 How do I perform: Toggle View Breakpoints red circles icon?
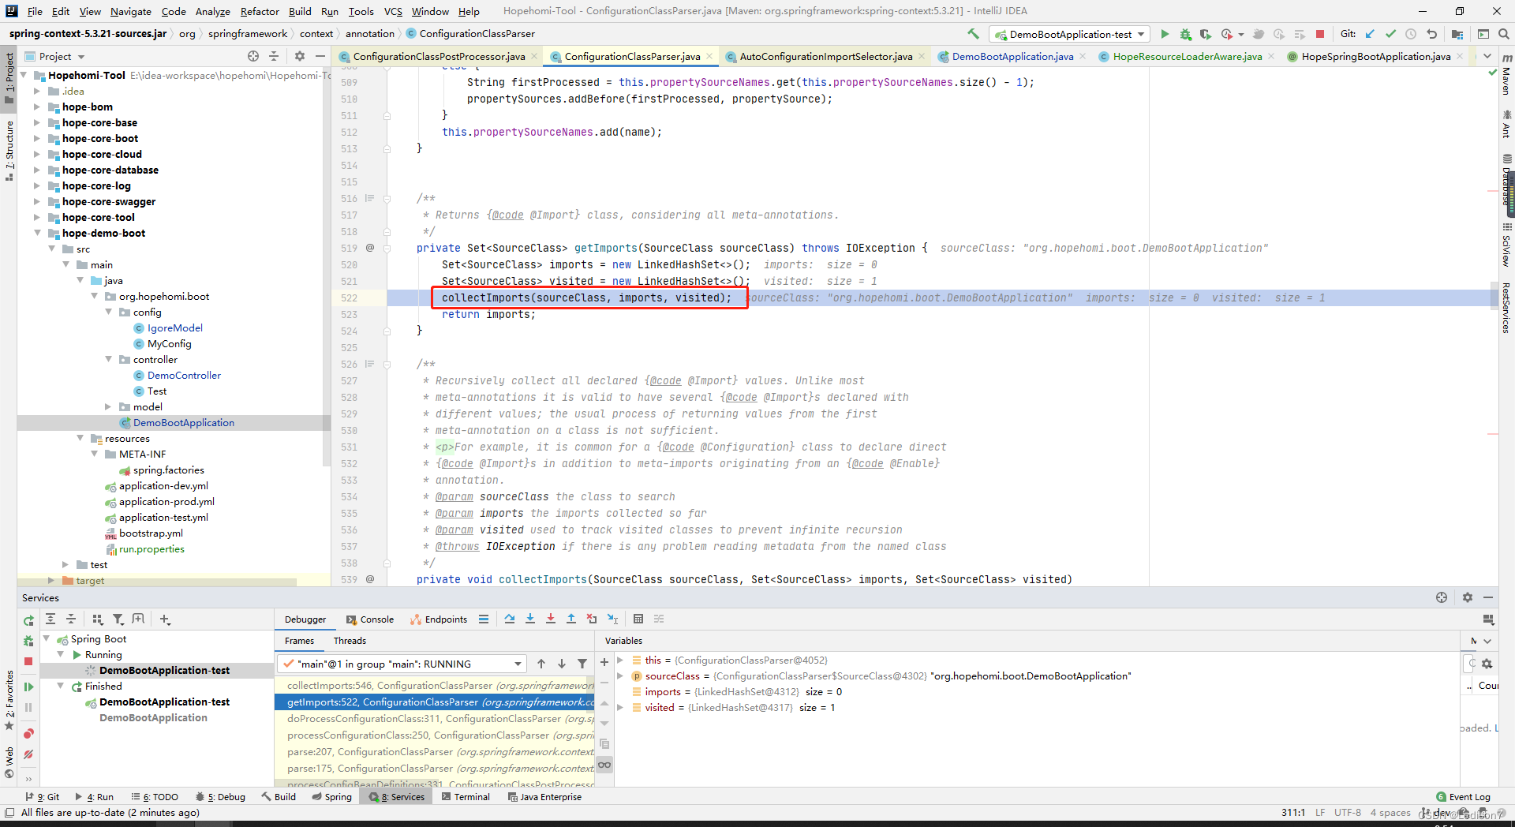point(28,734)
